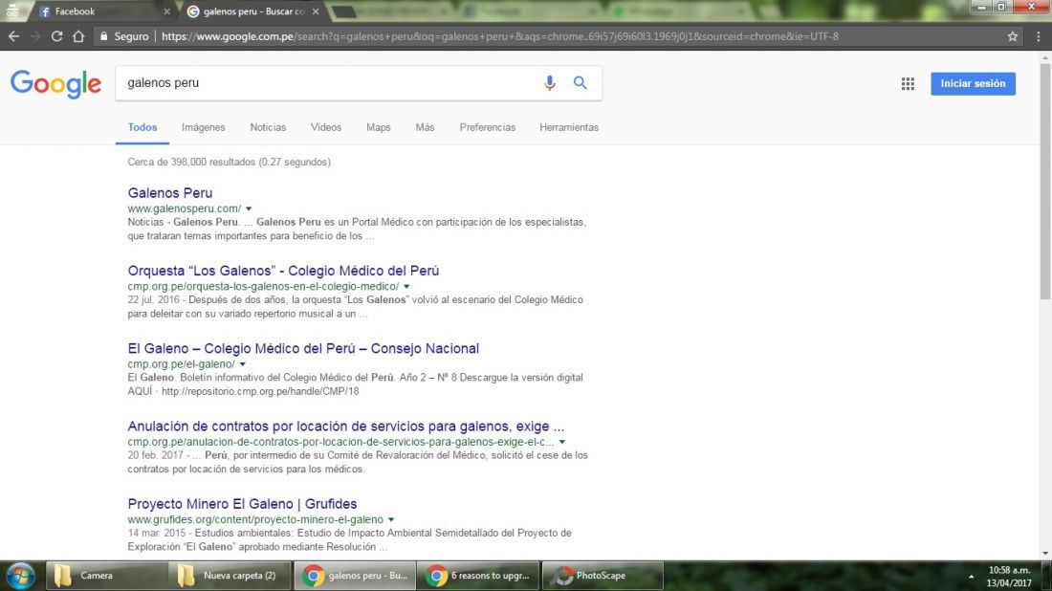The height and width of the screenshot is (591, 1052).
Task: Bookmark this page with the star
Action: coord(1013,36)
